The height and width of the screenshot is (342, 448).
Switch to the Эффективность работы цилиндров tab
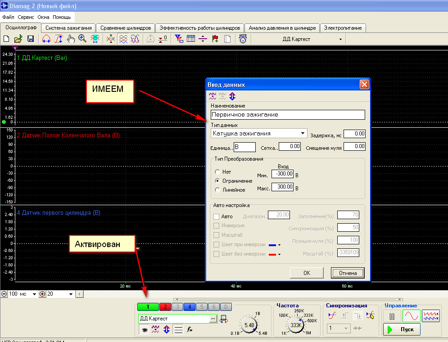pos(200,28)
